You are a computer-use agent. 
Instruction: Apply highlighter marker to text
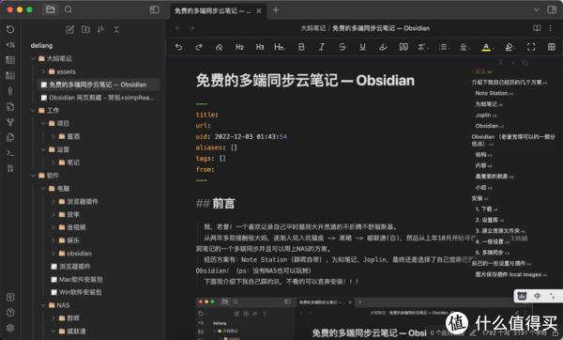(x=383, y=47)
